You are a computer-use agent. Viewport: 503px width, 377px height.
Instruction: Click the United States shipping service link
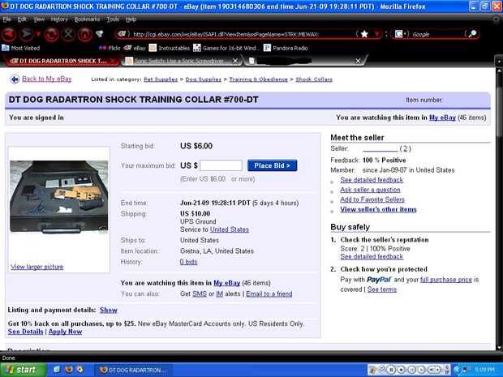tap(230, 229)
